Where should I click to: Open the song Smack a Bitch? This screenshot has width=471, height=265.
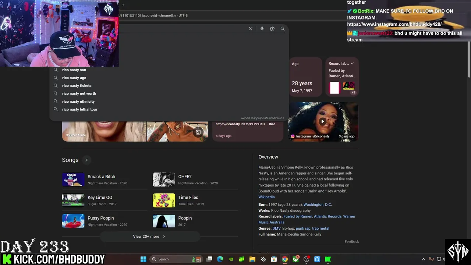point(101,177)
